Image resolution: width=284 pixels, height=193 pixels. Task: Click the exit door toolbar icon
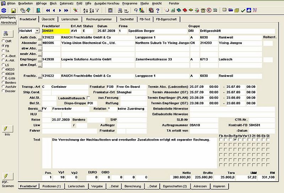point(38,11)
